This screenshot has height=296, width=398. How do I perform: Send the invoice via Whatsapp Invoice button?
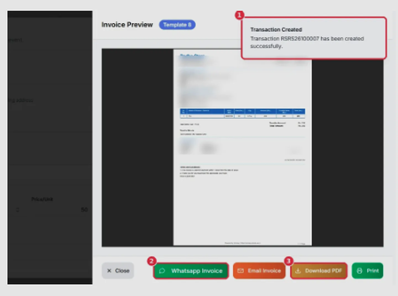tap(191, 271)
